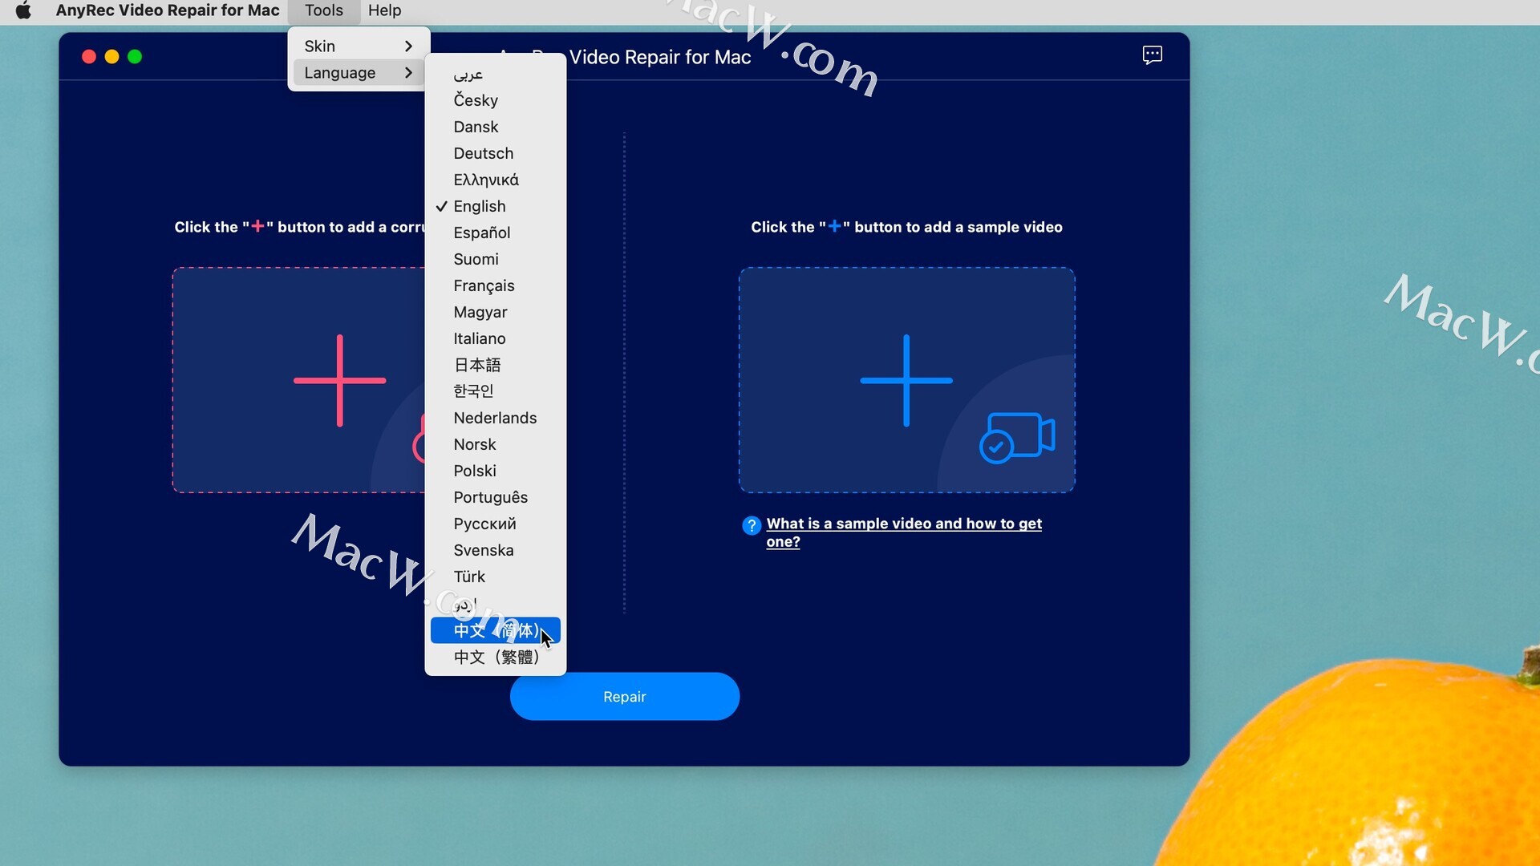Viewport: 1540px width, 866px height.
Task: Click the Repair button
Action: pyautogui.click(x=625, y=697)
